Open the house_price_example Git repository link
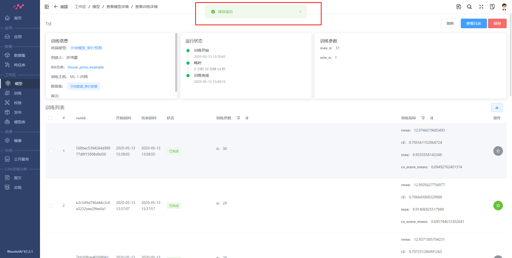 (x=86, y=67)
